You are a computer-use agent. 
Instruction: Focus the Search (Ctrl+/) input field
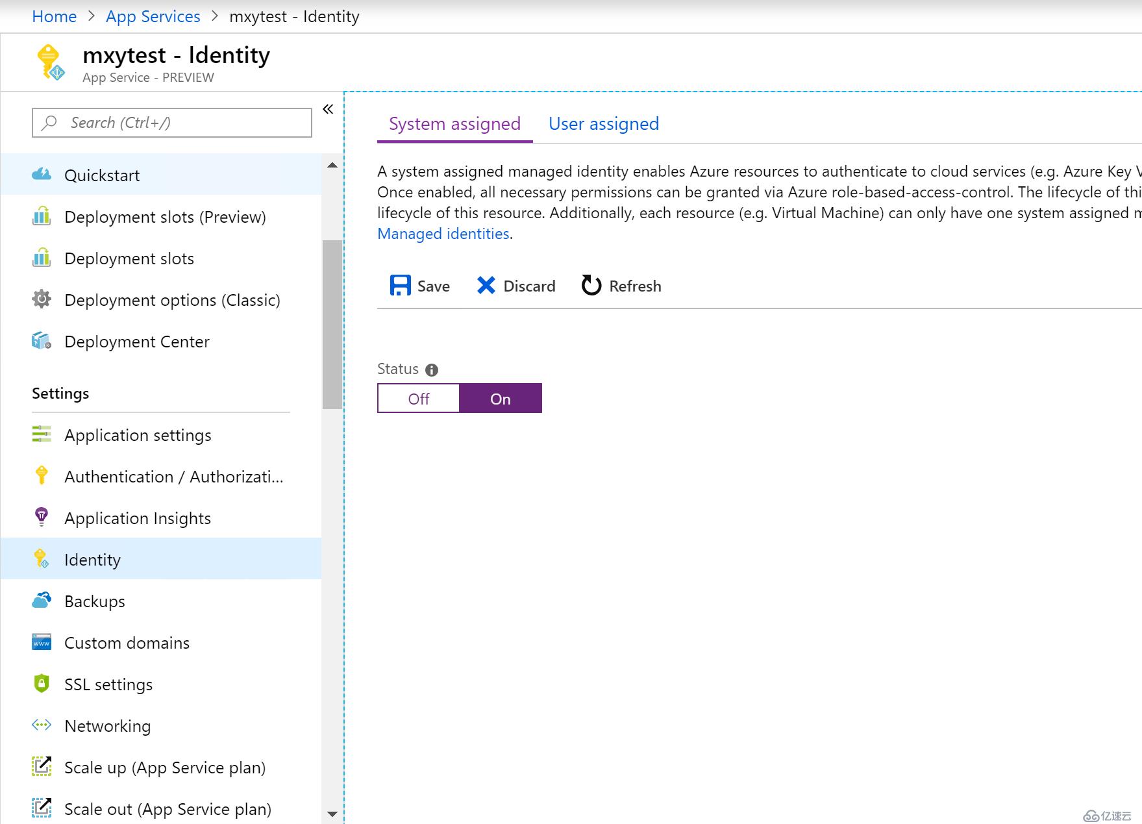[172, 123]
